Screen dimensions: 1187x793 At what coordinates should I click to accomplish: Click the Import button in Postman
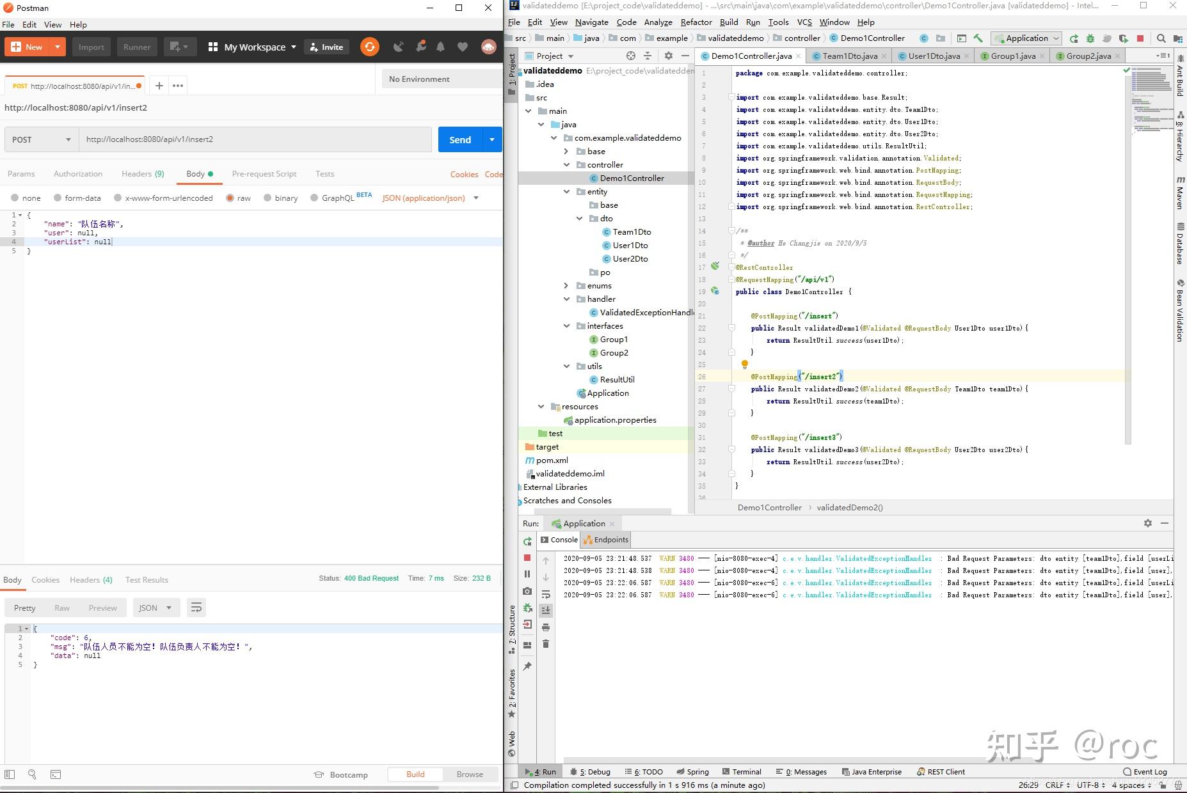[91, 47]
